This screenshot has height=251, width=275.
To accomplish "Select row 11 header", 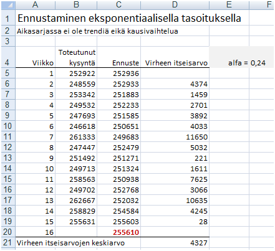I will [x=8, y=137].
